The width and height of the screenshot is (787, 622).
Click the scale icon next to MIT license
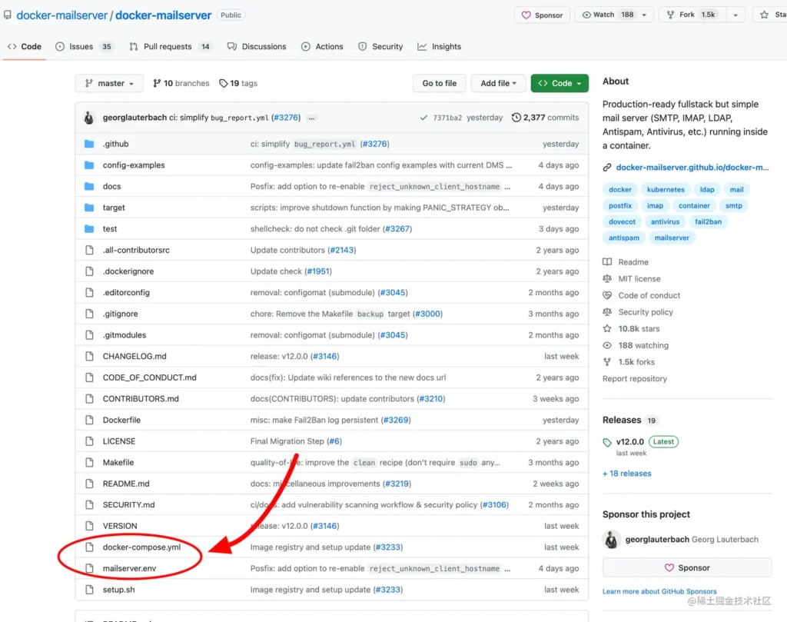click(x=607, y=278)
